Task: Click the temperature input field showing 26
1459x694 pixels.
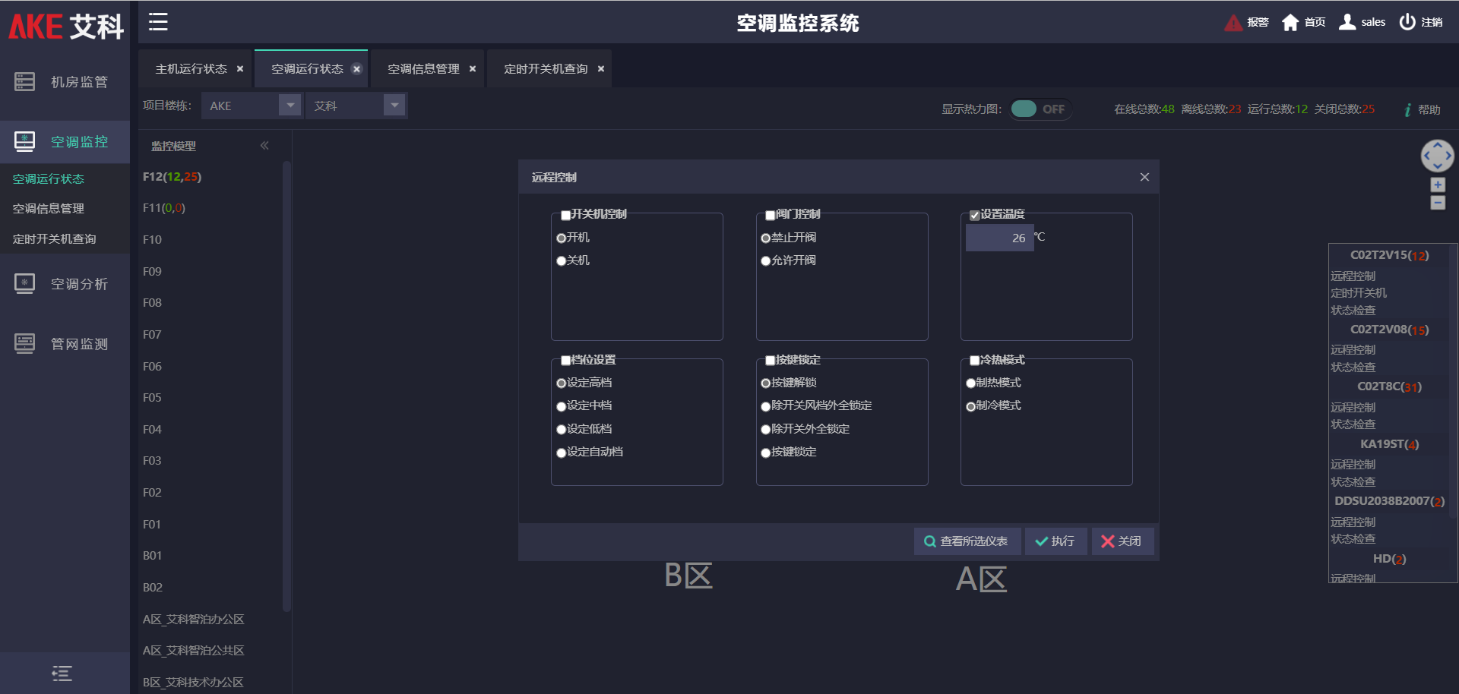Action: tap(999, 238)
